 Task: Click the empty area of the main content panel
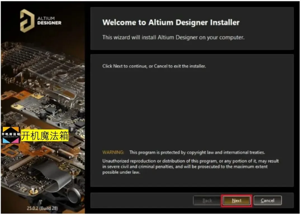click(x=192, y=108)
